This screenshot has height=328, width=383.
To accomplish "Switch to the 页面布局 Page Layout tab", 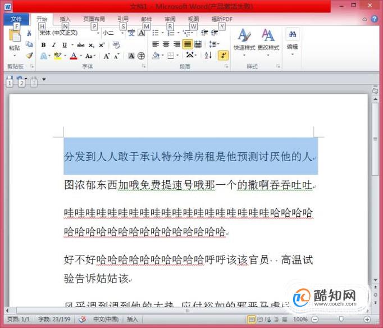I will point(94,19).
